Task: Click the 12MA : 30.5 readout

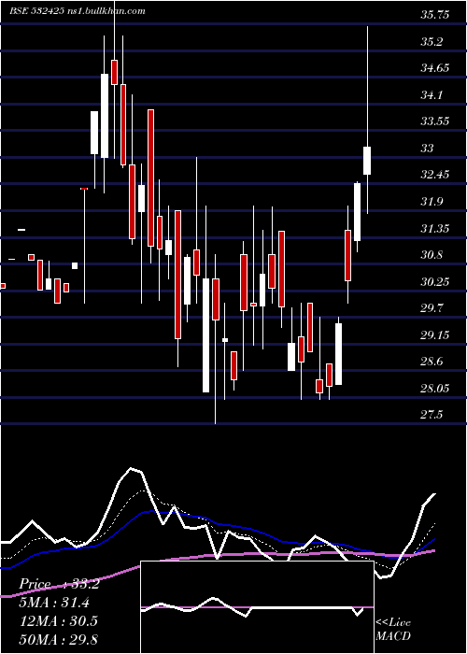Action: click(x=58, y=621)
